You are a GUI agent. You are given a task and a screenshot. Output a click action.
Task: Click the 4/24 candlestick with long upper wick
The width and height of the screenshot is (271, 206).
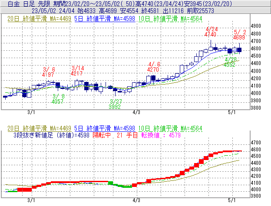coord(211,49)
